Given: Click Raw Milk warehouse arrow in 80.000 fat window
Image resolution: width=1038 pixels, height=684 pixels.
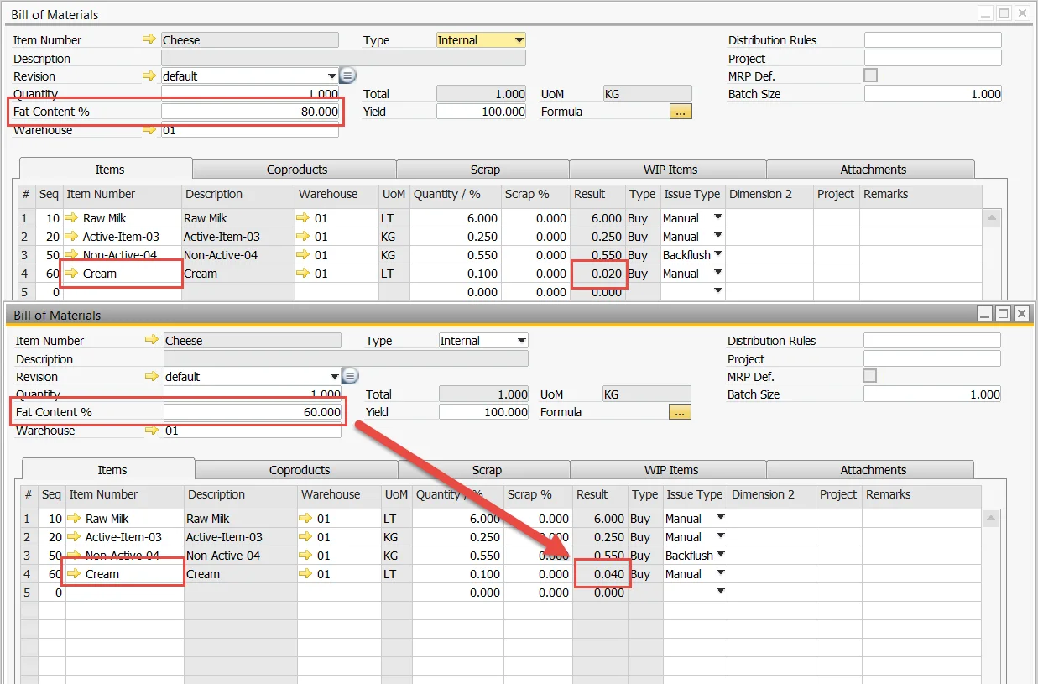Looking at the screenshot, I should click(304, 218).
